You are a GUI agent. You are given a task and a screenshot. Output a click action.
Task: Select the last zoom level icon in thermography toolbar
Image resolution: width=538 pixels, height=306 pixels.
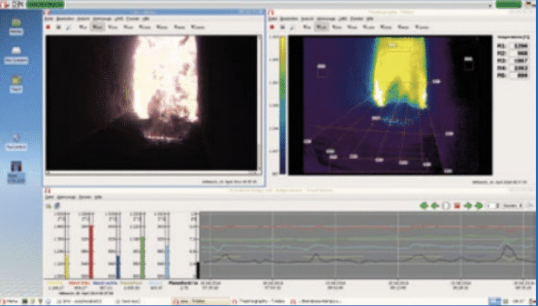(x=422, y=27)
